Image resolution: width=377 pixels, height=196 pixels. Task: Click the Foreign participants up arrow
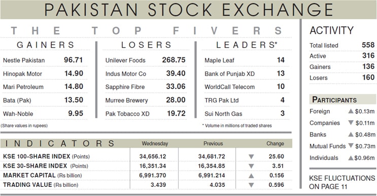(351, 111)
